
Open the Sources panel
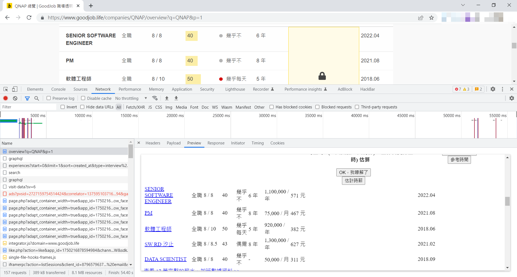[81, 89]
